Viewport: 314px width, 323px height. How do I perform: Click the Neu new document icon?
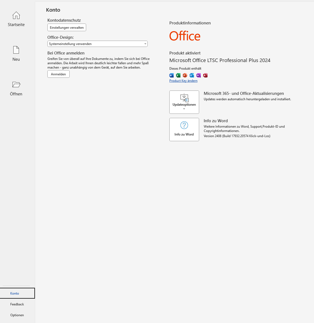tap(16, 50)
